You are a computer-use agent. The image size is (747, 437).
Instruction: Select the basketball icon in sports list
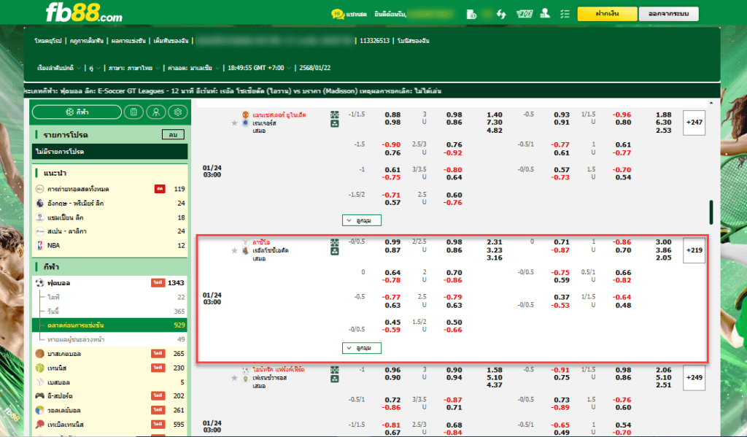(40, 354)
